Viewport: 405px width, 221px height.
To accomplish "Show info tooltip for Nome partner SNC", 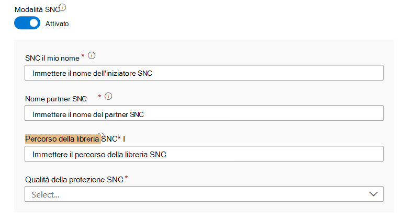I will (x=109, y=96).
